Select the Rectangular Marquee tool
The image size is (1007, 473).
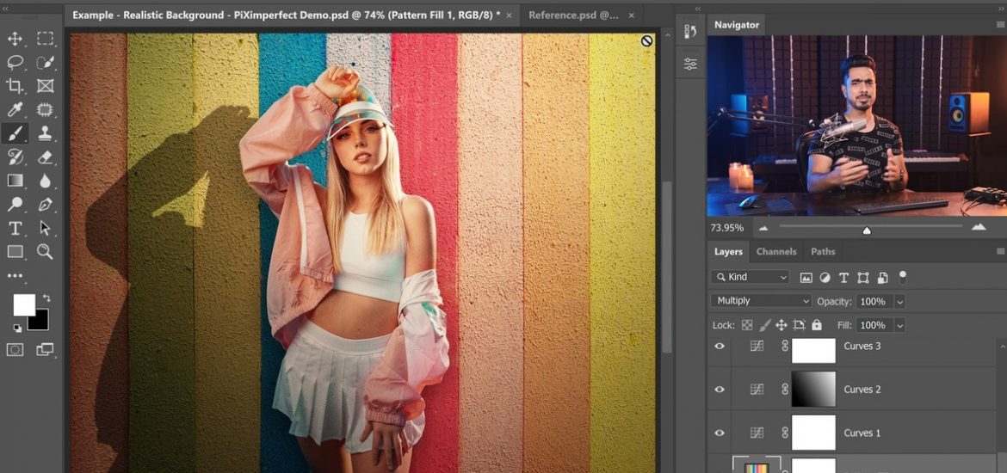pos(45,39)
